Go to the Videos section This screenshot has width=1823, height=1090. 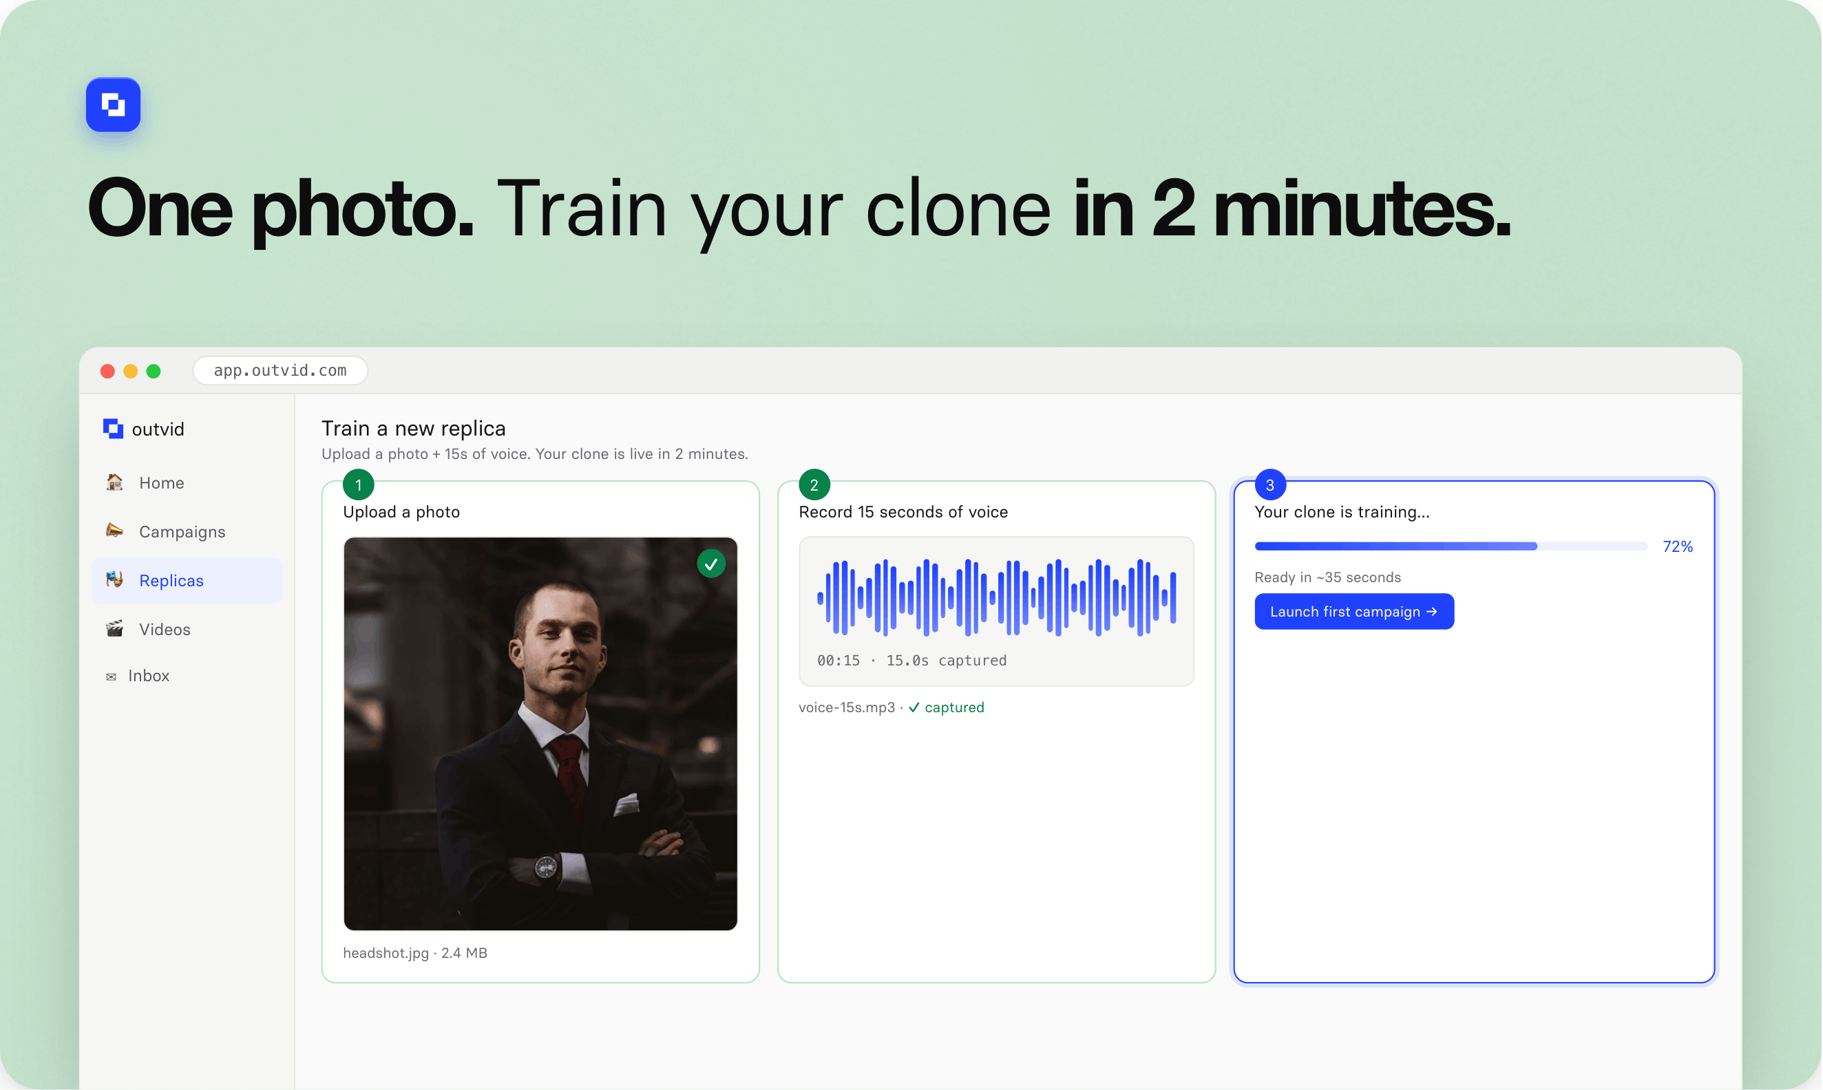click(187, 630)
